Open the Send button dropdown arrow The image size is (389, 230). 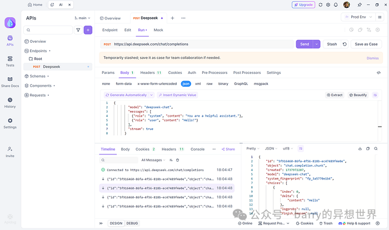pyautogui.click(x=317, y=44)
